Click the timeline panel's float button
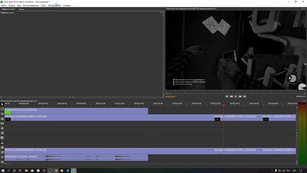The image size is (307, 173). click(x=303, y=101)
